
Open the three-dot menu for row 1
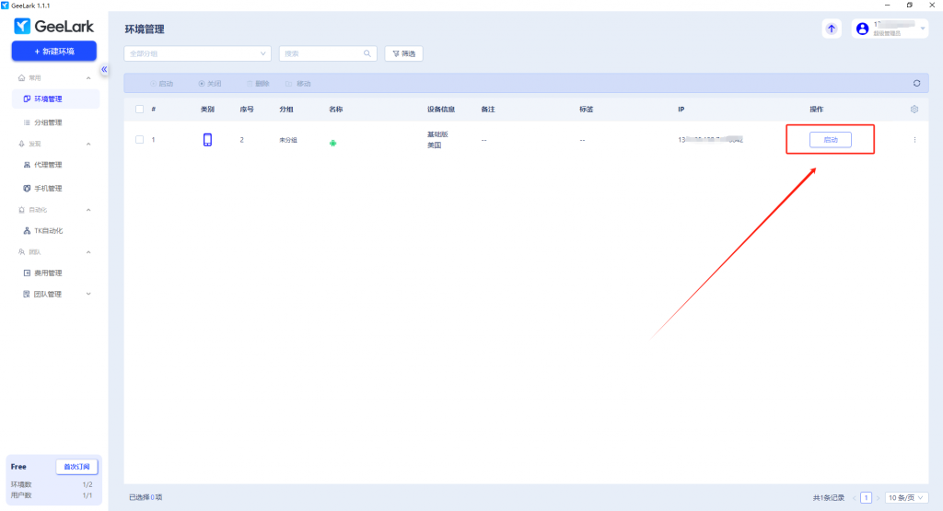tap(914, 140)
